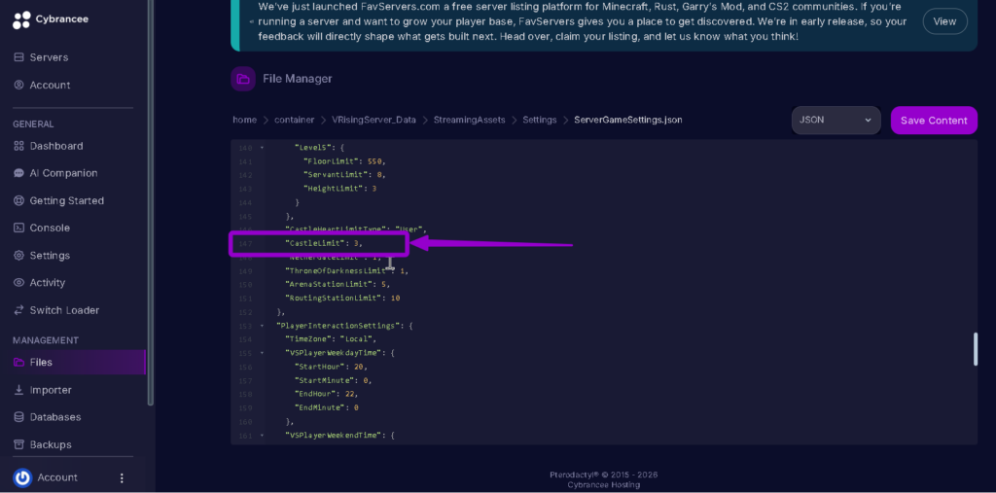Click the Cybrancee logo icon

(x=21, y=19)
